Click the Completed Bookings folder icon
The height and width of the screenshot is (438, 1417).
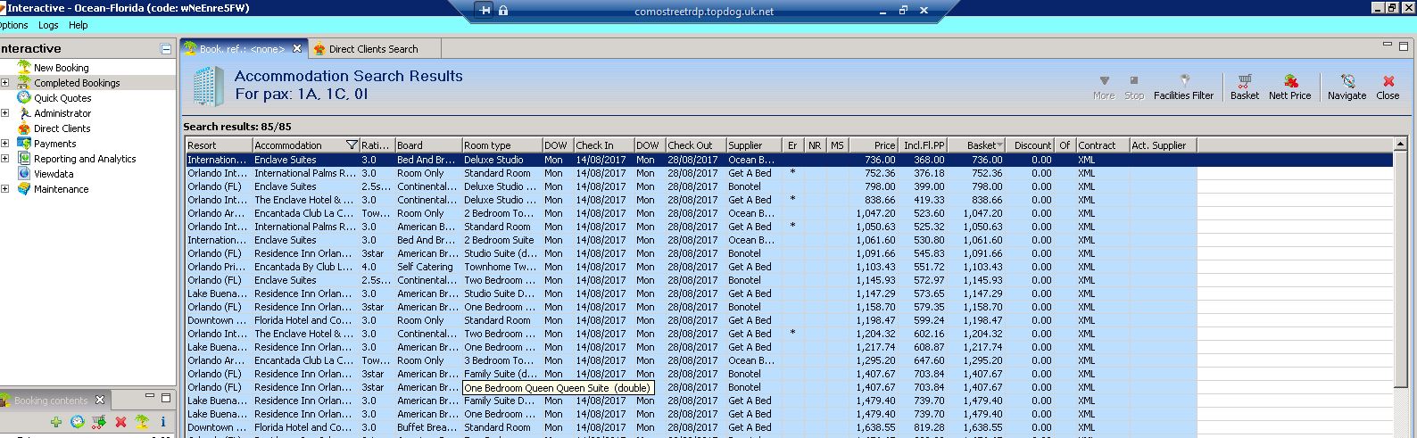click(x=24, y=82)
